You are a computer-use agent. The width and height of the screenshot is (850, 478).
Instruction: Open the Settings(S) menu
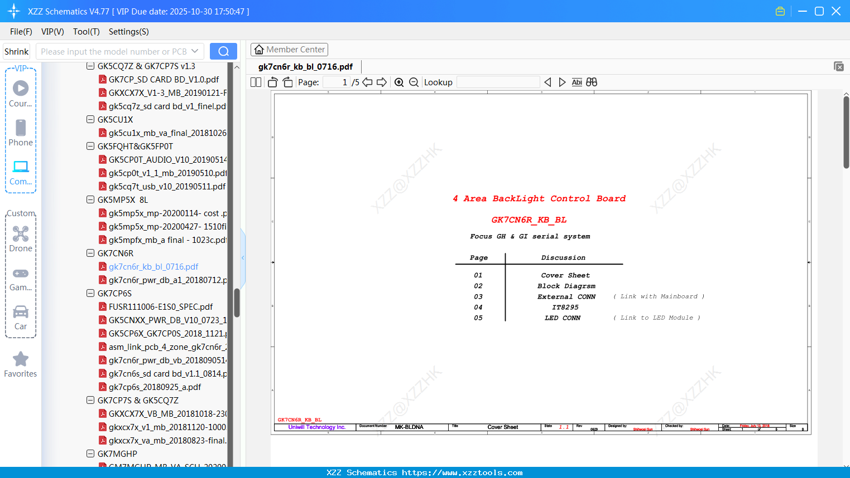pos(129,32)
